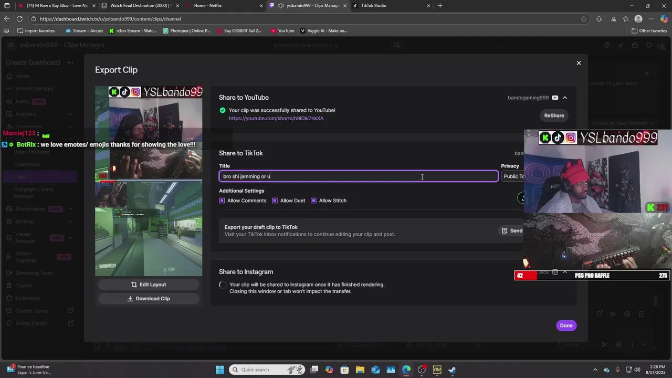The height and width of the screenshot is (378, 672).
Task: Open File Explorer from taskbar
Action: [360, 370]
